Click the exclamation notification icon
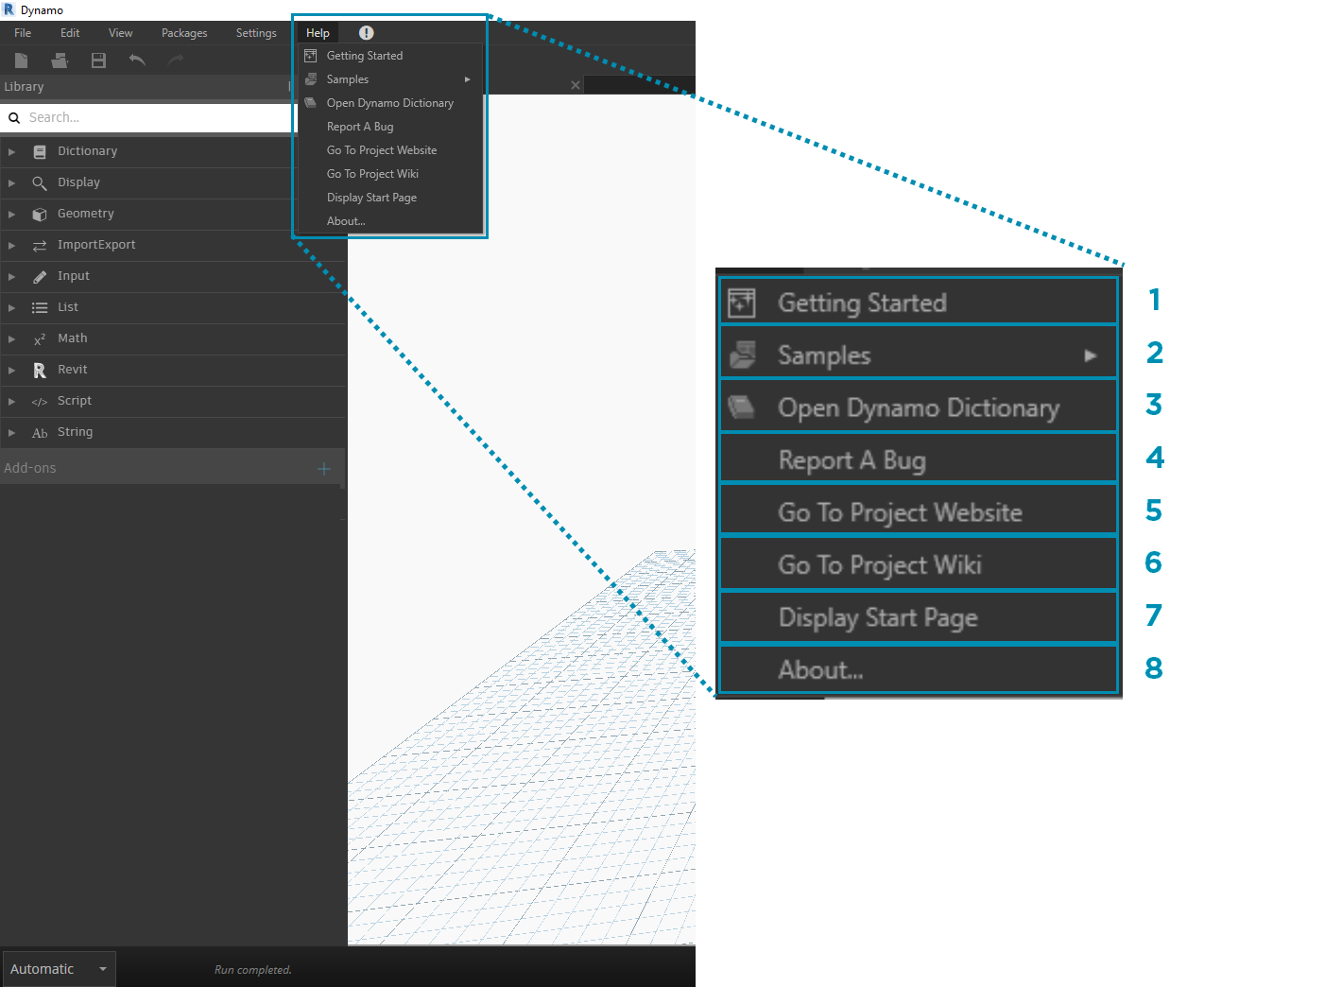The width and height of the screenshot is (1325, 987). point(367,33)
